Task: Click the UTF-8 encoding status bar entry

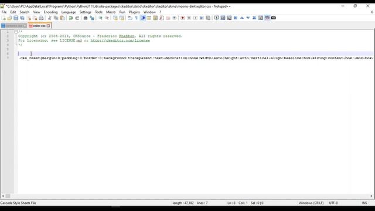Action: click(333, 203)
